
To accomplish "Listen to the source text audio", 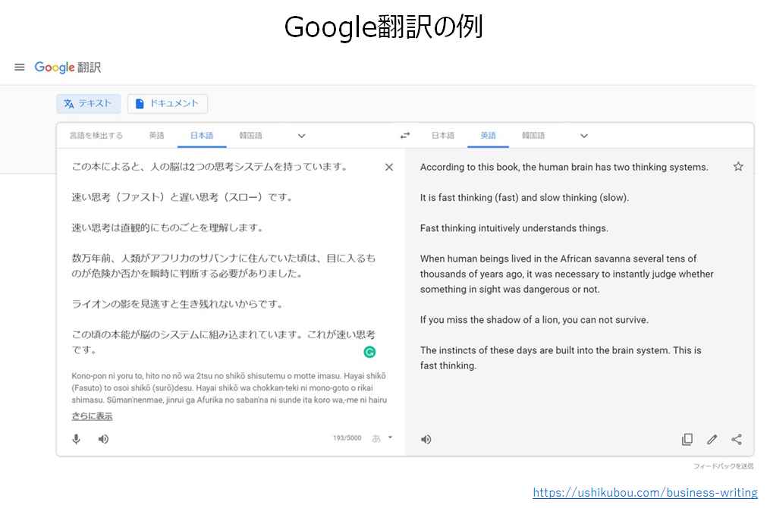I will pyautogui.click(x=103, y=439).
